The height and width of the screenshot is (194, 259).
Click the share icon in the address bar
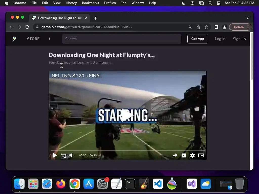point(198,27)
